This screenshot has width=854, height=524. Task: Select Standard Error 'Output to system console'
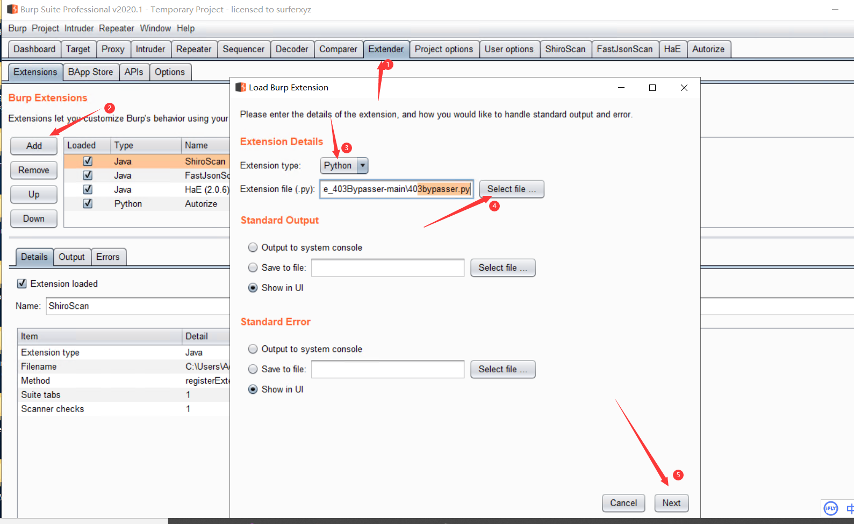pyautogui.click(x=253, y=349)
